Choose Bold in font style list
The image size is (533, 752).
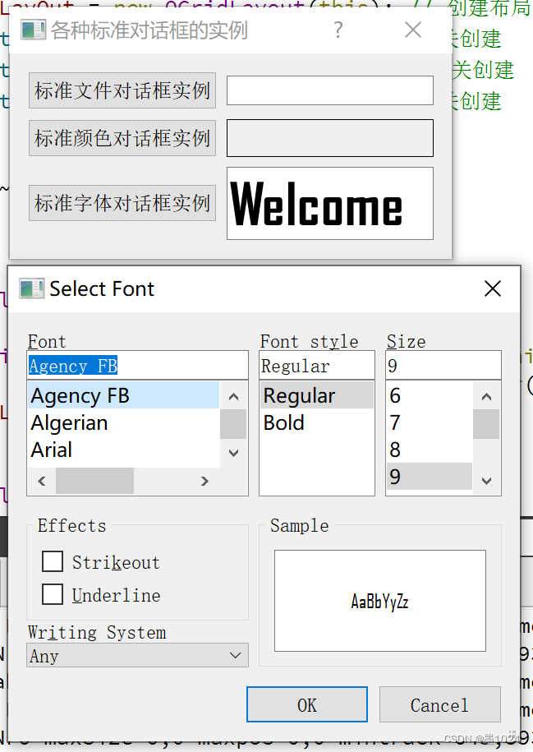[x=316, y=423]
